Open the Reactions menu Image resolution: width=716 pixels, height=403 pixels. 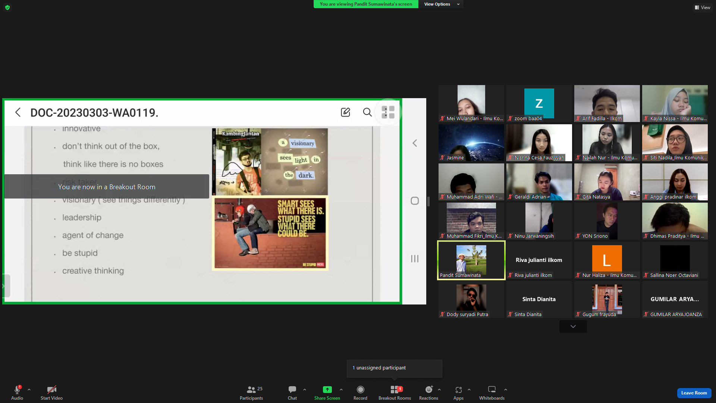pos(428,393)
